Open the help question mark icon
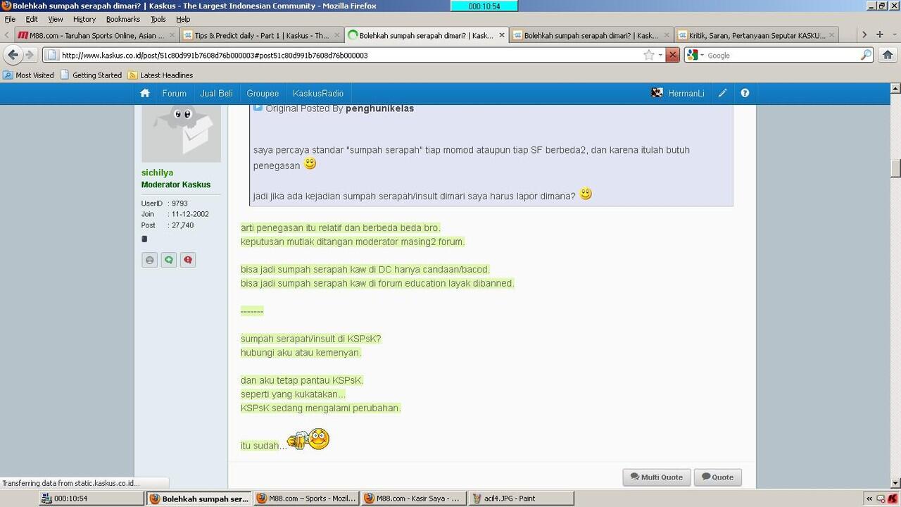 [745, 93]
